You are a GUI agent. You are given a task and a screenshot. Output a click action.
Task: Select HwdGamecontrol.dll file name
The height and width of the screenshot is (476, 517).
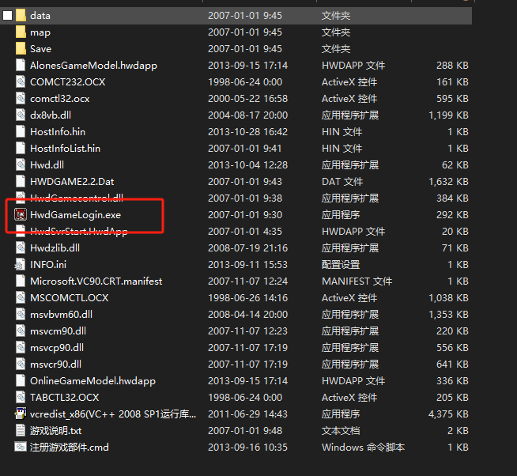(x=77, y=198)
